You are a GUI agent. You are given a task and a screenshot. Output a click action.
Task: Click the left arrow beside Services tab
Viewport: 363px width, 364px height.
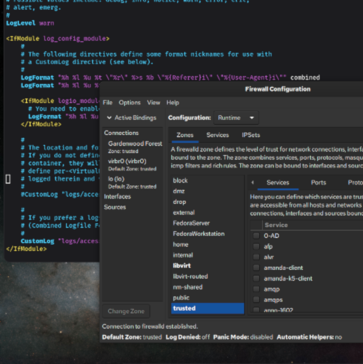[253, 183]
